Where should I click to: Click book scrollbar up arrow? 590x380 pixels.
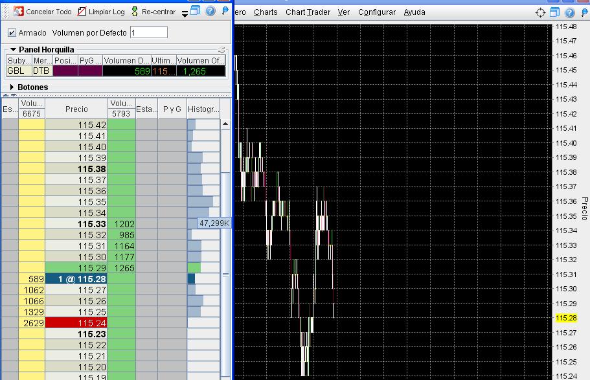pyautogui.click(x=225, y=124)
